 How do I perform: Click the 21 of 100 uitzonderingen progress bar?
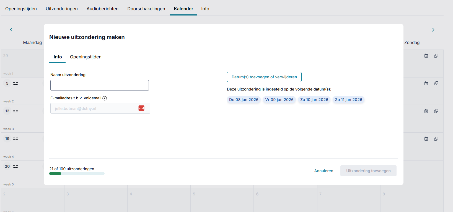77,174
